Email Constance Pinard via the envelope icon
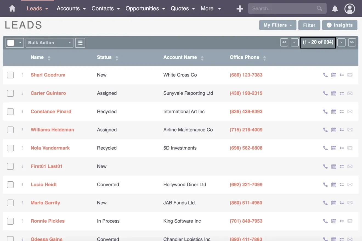362x241 pixels. (350, 111)
